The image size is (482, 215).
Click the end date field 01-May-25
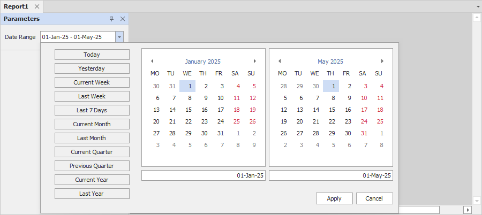[x=331, y=175]
